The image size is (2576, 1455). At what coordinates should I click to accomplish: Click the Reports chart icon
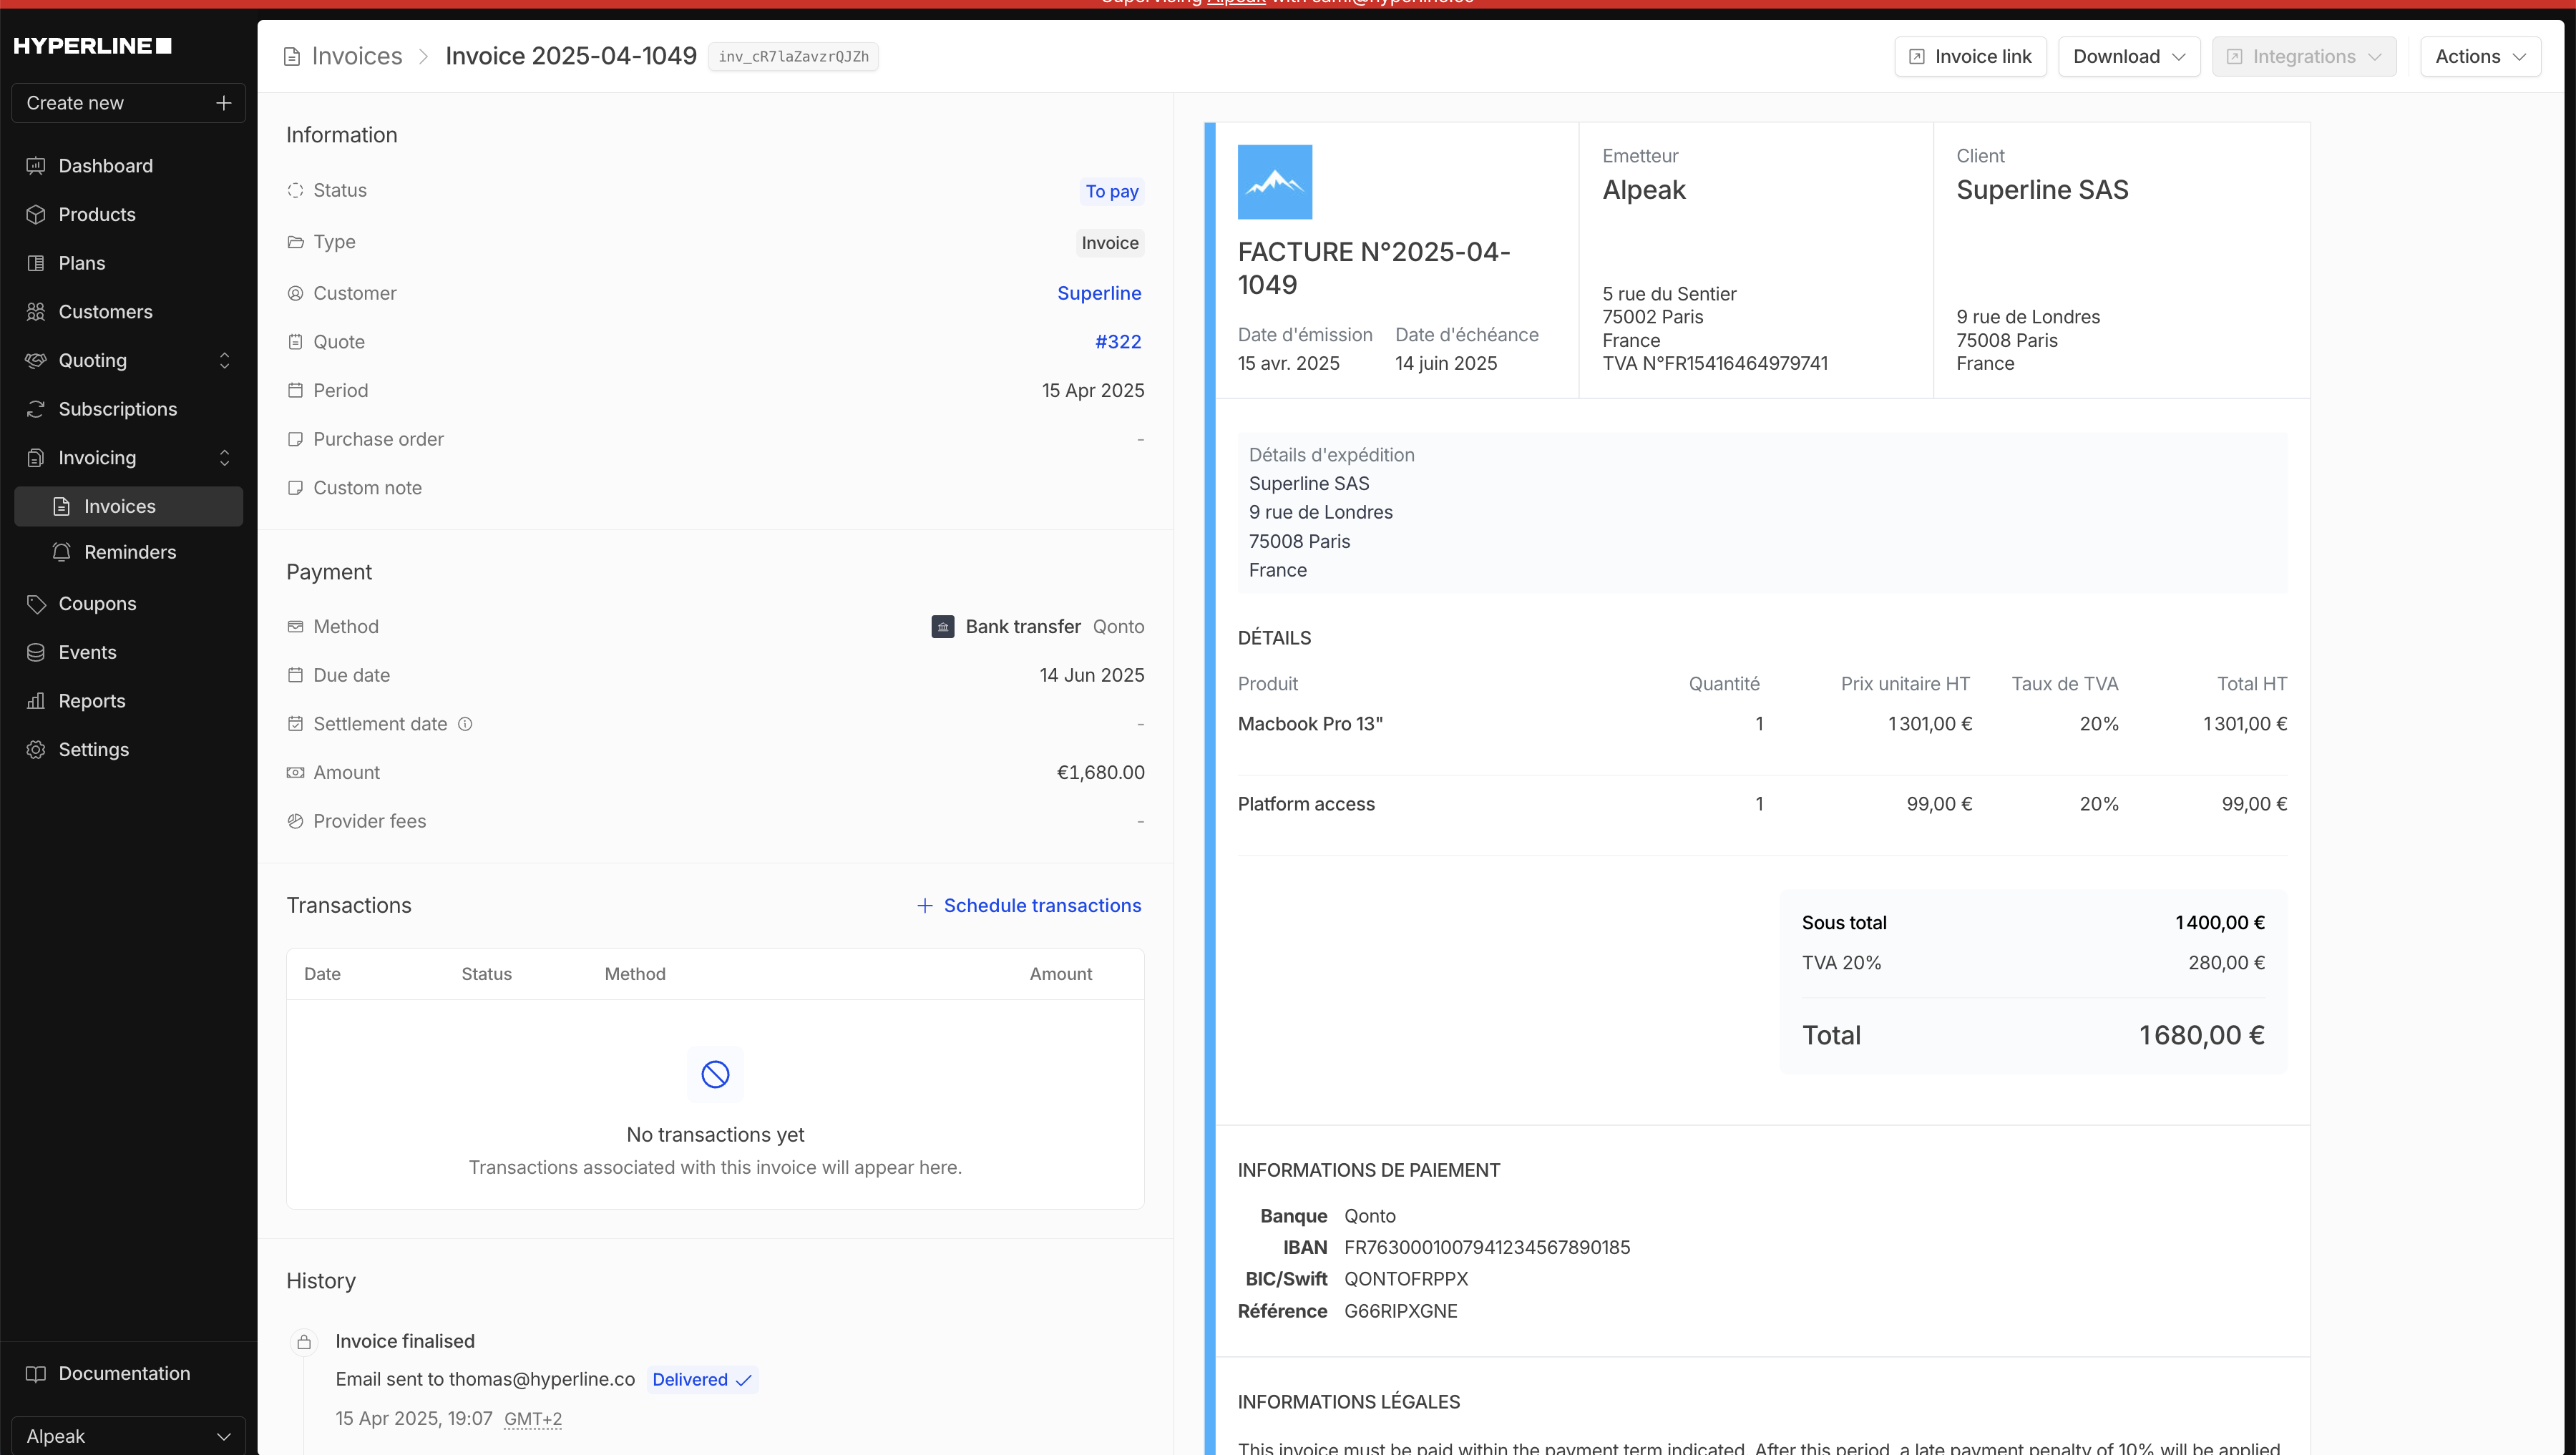(x=36, y=701)
